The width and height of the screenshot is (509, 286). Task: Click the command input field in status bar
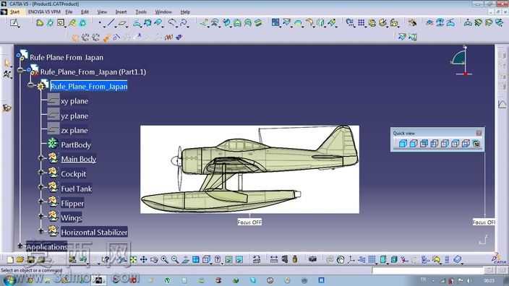click(x=427, y=270)
